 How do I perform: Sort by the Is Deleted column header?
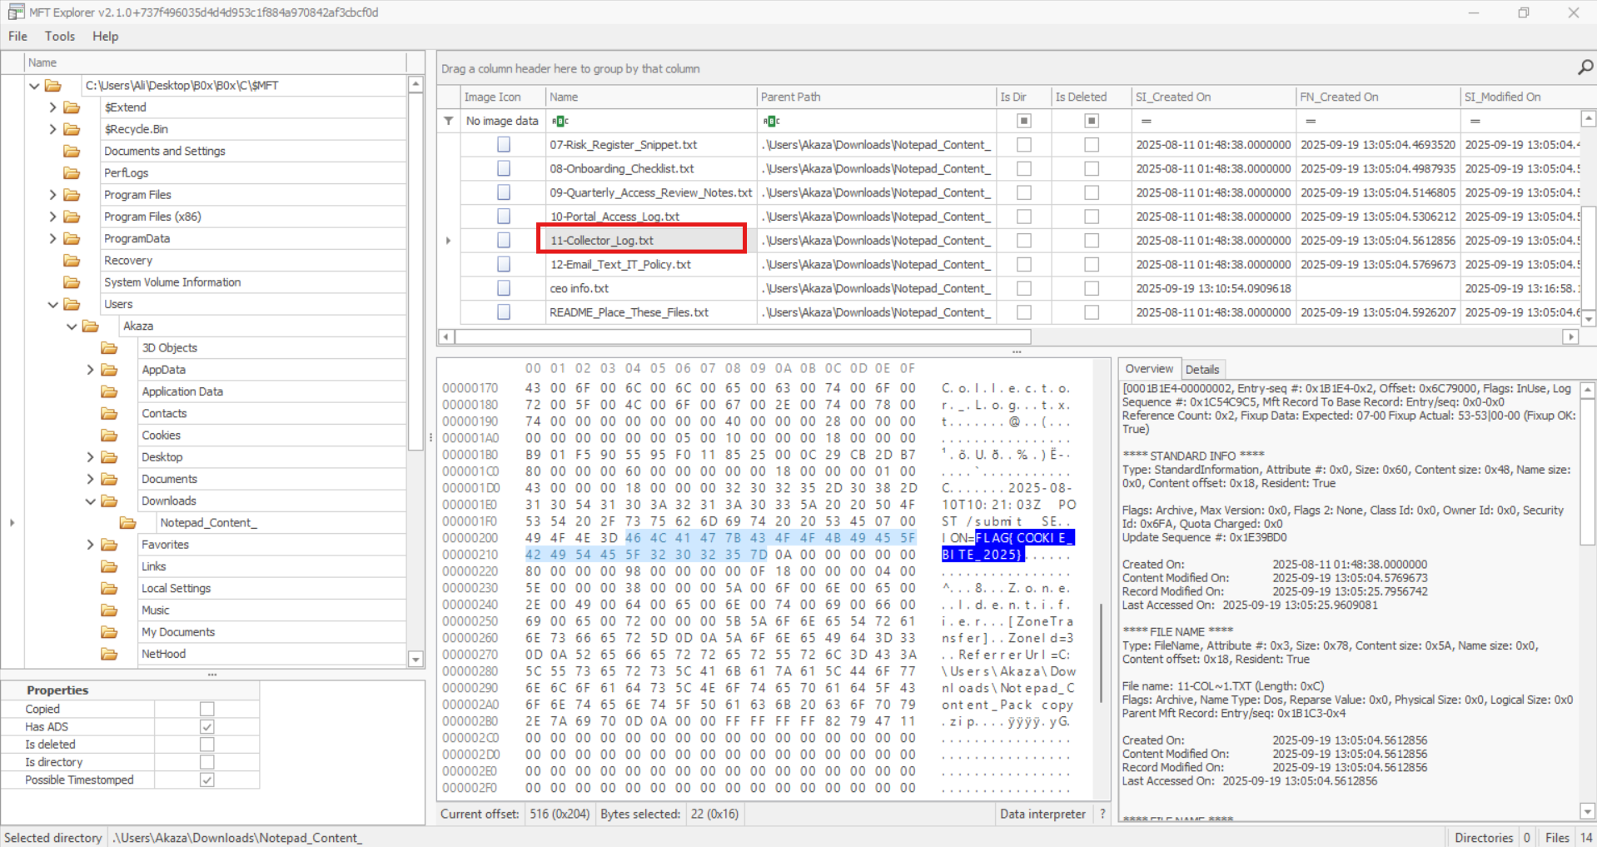pos(1091,97)
